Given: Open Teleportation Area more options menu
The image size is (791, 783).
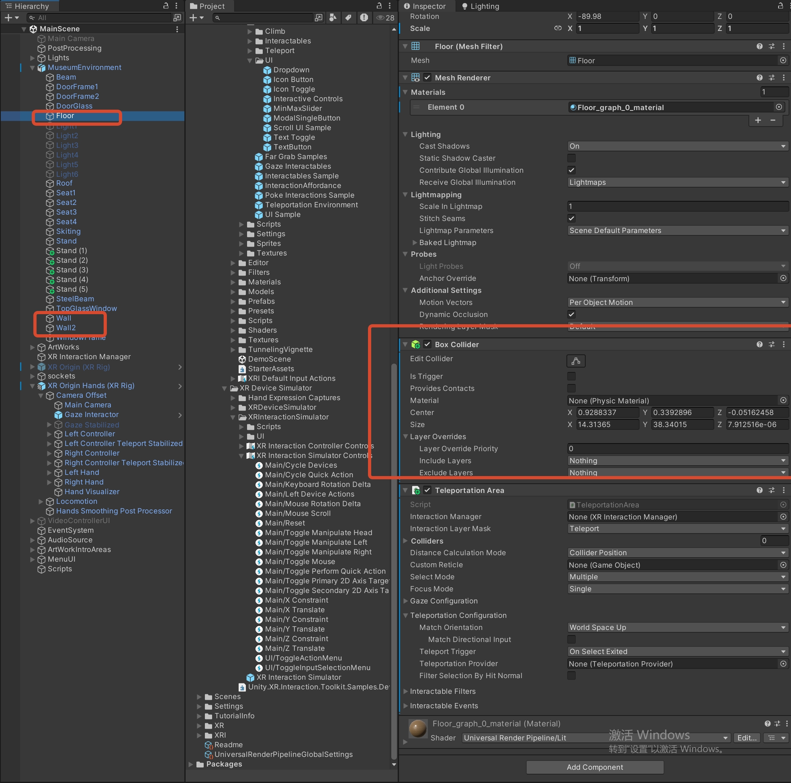Looking at the screenshot, I should tap(784, 490).
